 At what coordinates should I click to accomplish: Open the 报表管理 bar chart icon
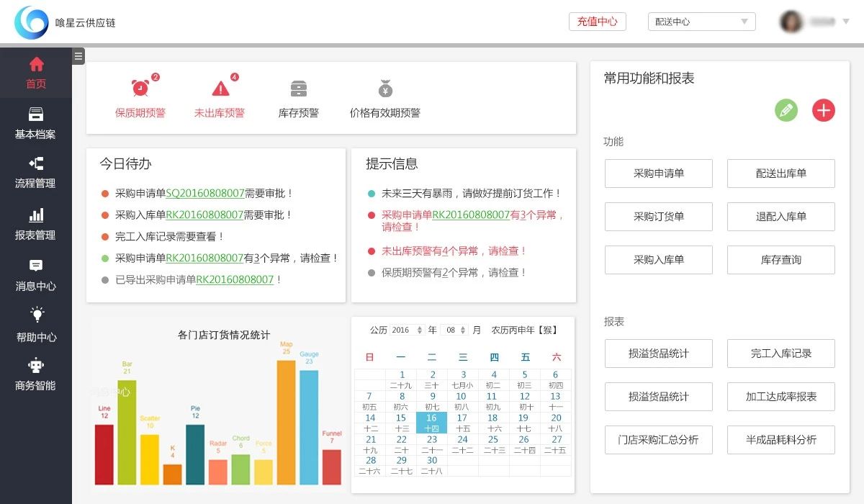coord(35,215)
